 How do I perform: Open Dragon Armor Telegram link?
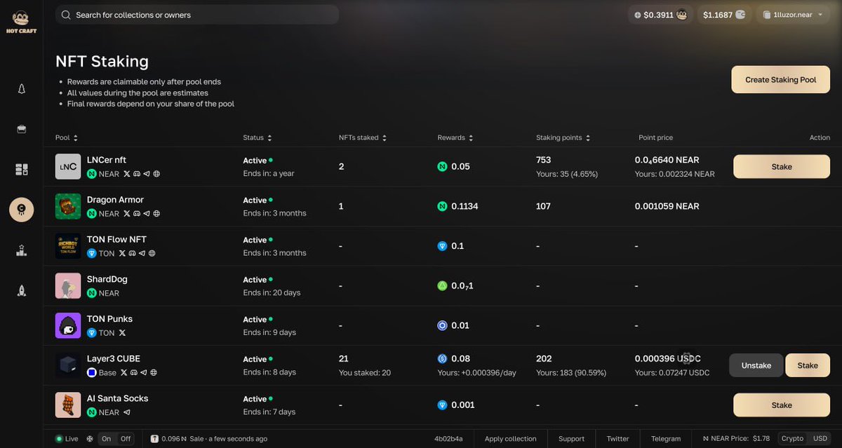pos(147,214)
